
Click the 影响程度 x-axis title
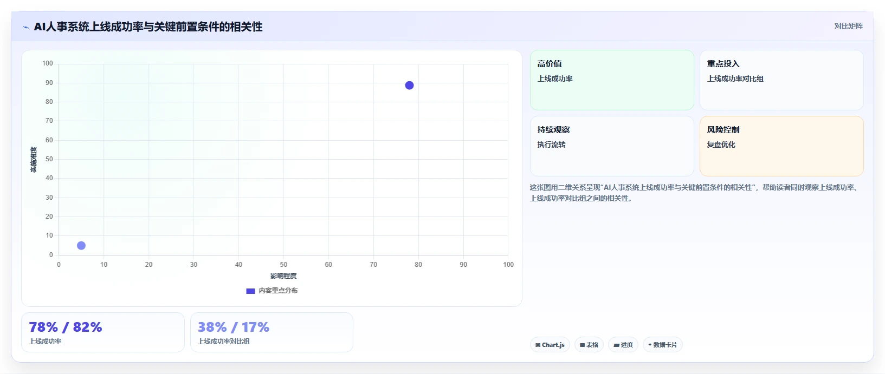click(283, 276)
